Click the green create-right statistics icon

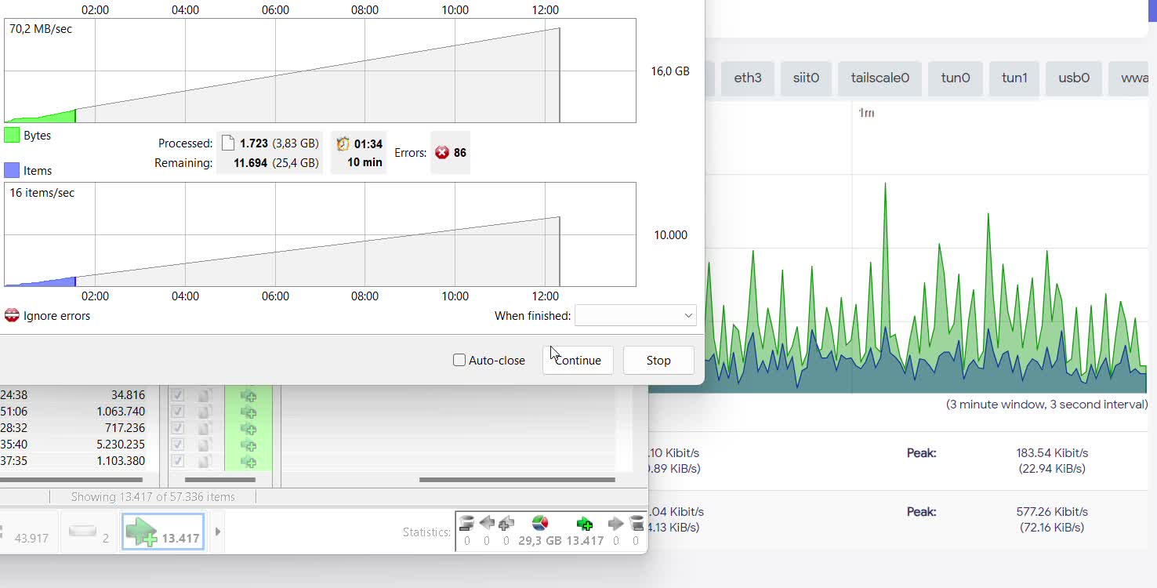[584, 523]
